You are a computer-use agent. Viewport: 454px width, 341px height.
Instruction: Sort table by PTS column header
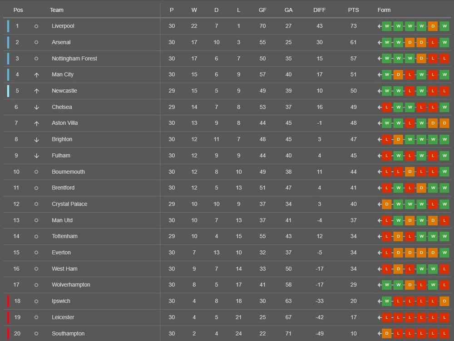[x=353, y=10]
